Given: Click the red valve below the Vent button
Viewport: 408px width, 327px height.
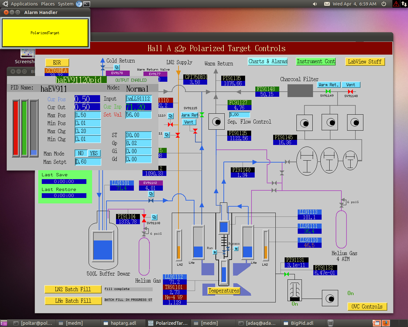Looking at the screenshot, I should click(195, 131).
